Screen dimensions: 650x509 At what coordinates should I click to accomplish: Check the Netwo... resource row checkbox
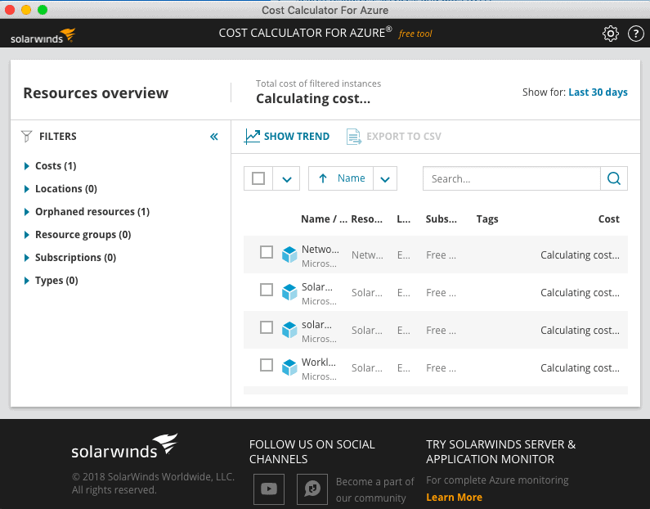click(267, 252)
